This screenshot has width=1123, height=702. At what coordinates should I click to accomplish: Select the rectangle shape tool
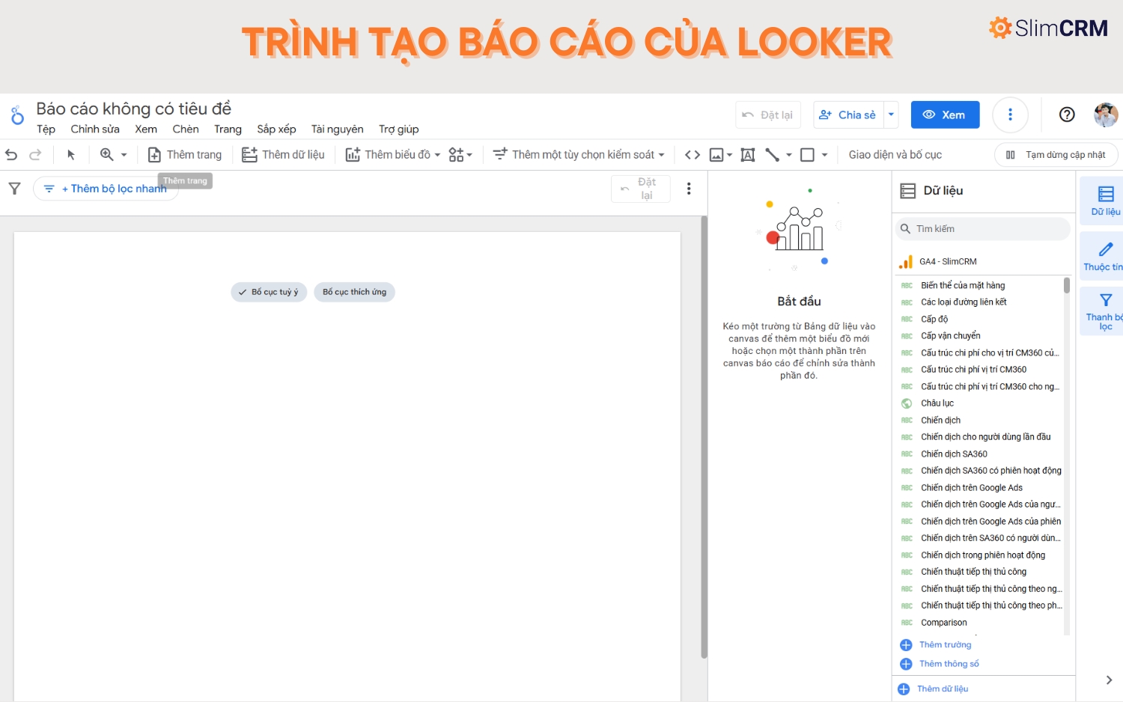(x=807, y=155)
